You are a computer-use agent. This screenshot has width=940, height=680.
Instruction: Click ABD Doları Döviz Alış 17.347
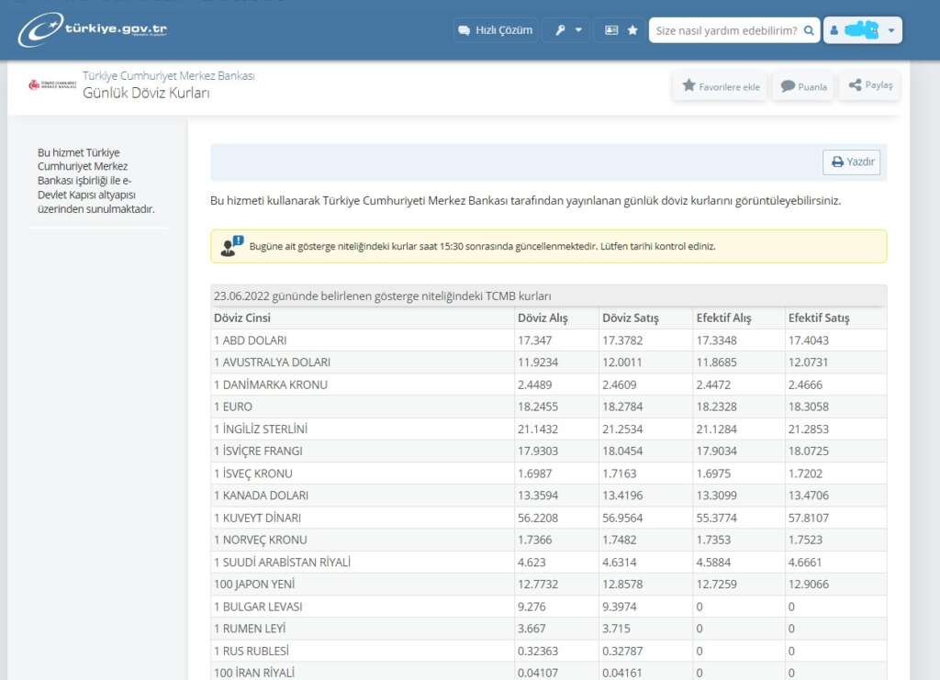click(x=535, y=340)
